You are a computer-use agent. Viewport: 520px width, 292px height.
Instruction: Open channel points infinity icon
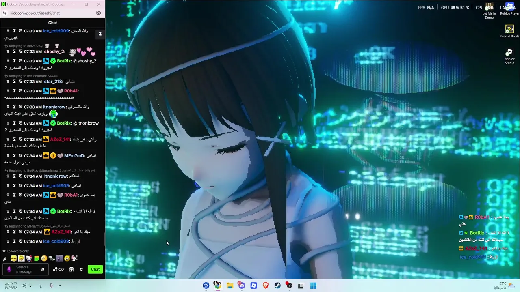pyautogui.click(x=58, y=269)
